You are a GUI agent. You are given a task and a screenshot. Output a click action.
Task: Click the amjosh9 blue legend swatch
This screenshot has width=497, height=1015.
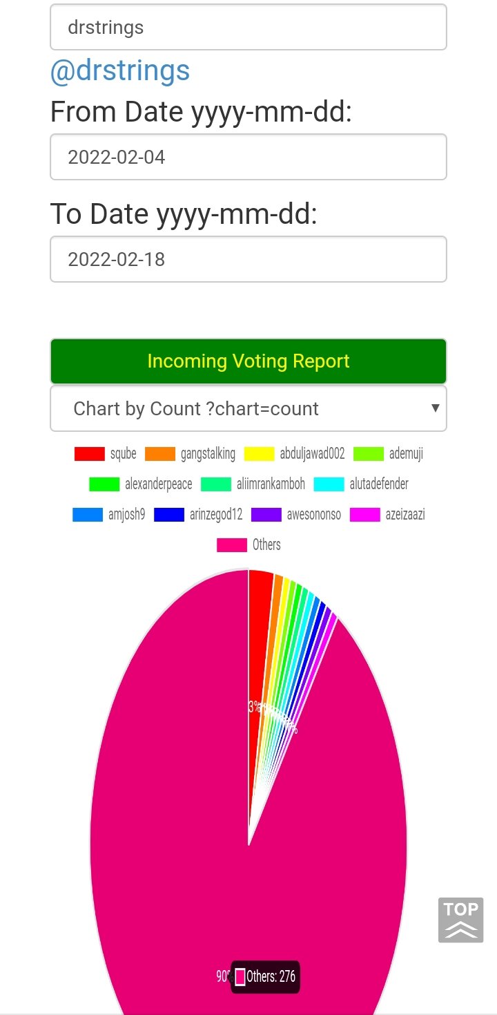88,515
